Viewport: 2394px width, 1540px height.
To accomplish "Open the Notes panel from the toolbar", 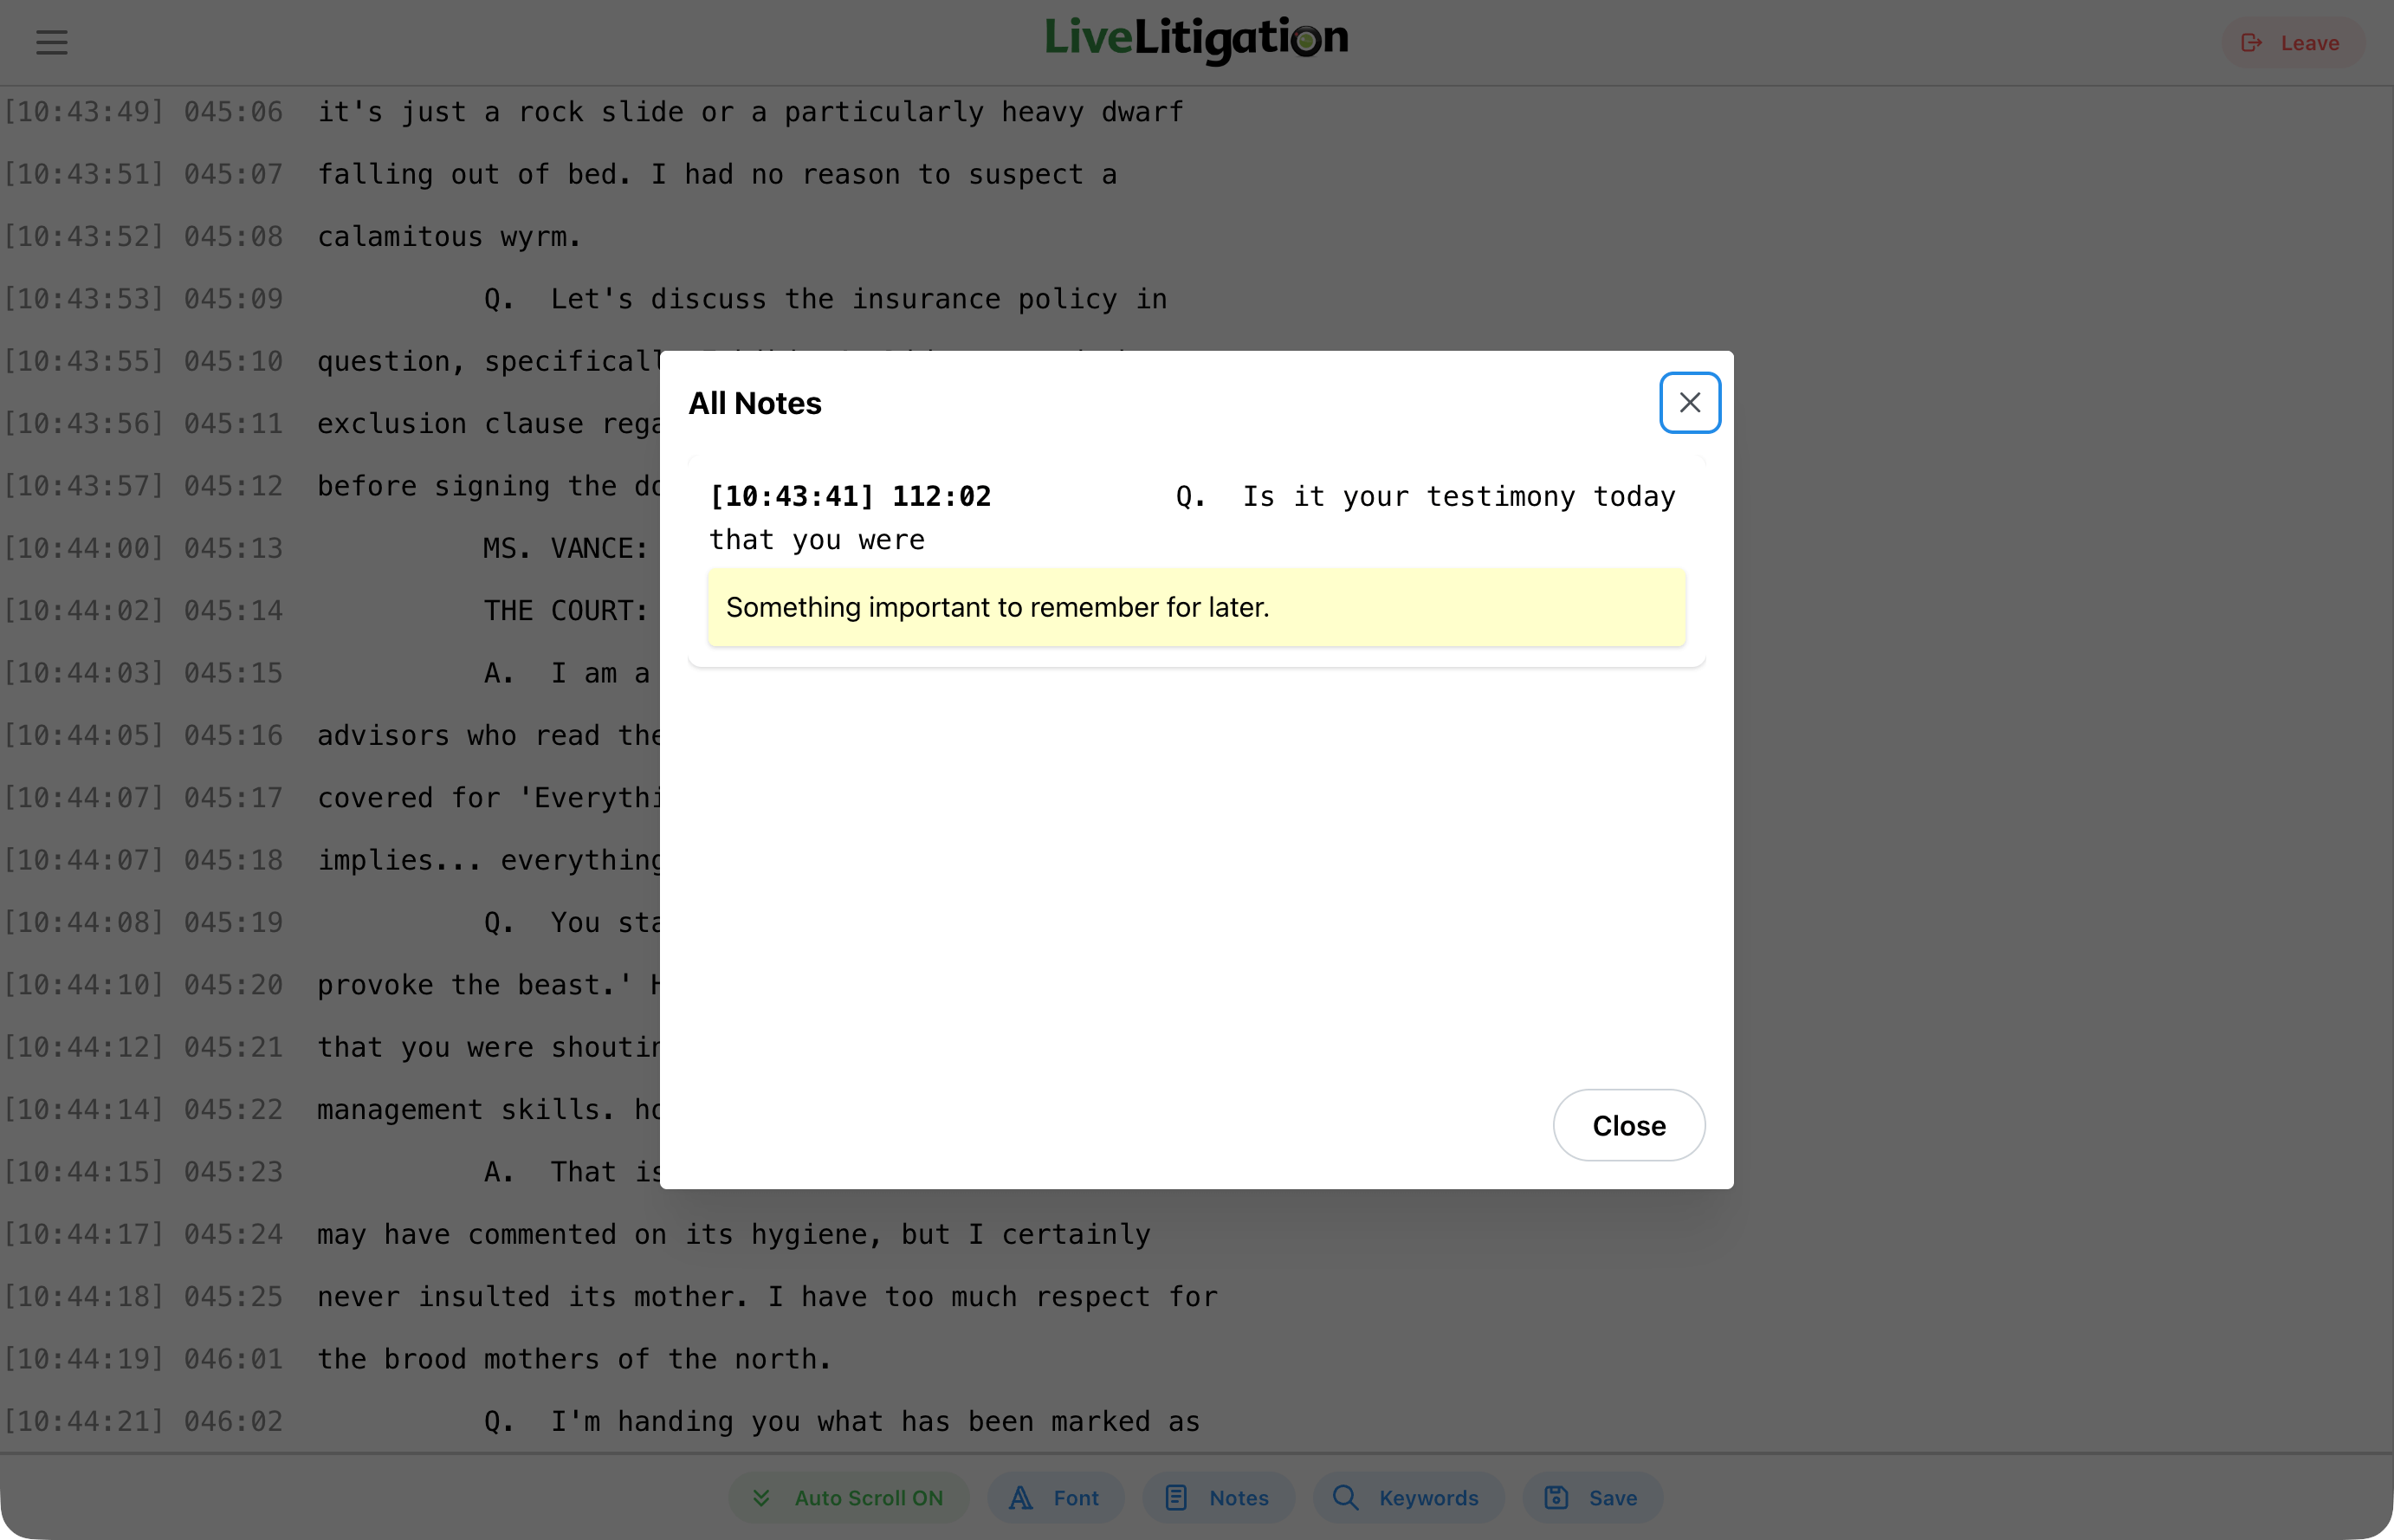I will (x=1218, y=1497).
